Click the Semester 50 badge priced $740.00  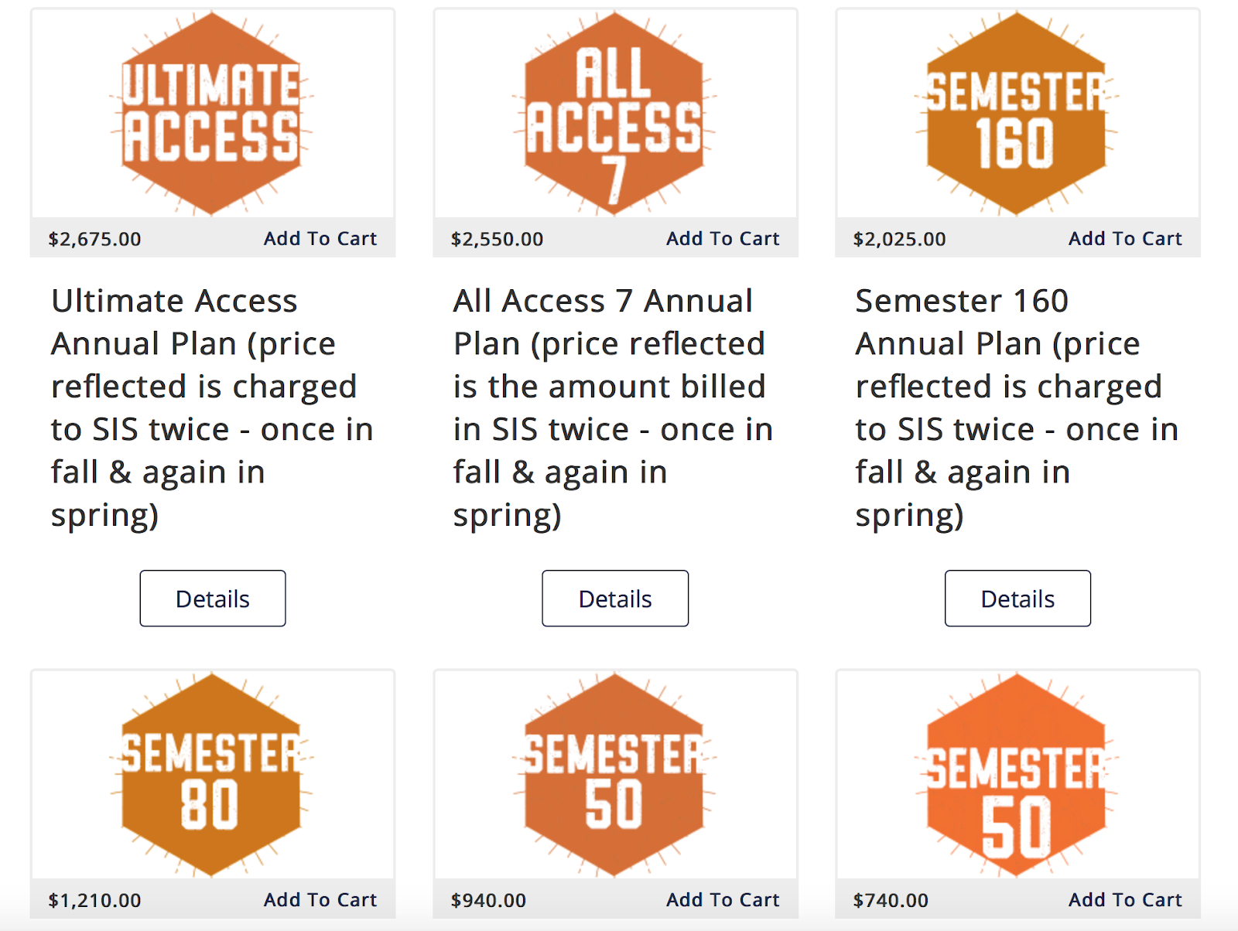click(x=1017, y=775)
